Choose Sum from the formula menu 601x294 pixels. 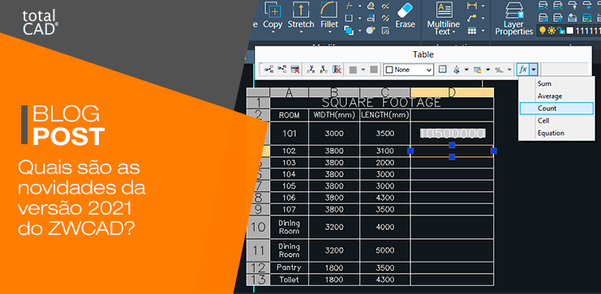tap(556, 83)
